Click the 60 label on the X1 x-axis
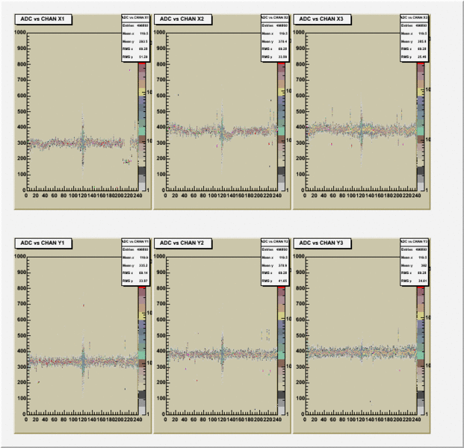The image size is (464, 448). pos(54,196)
